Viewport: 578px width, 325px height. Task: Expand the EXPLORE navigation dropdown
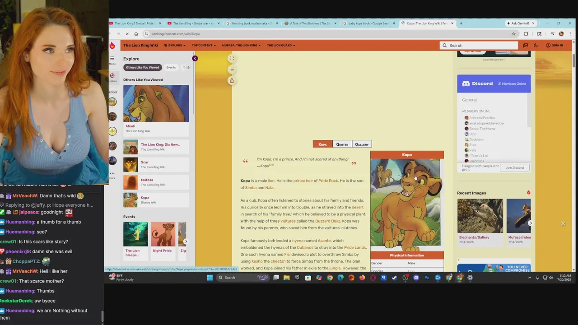pyautogui.click(x=175, y=45)
